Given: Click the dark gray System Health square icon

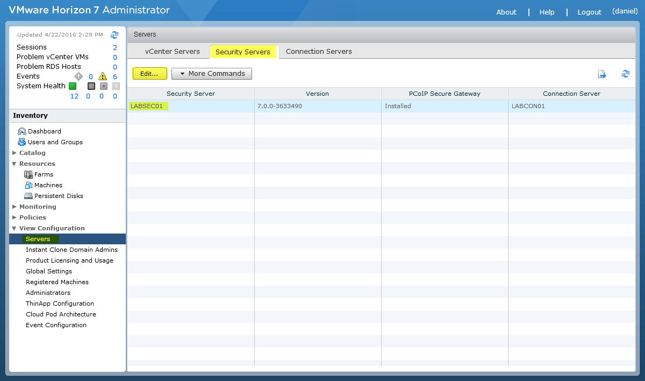Looking at the screenshot, I should click(91, 86).
